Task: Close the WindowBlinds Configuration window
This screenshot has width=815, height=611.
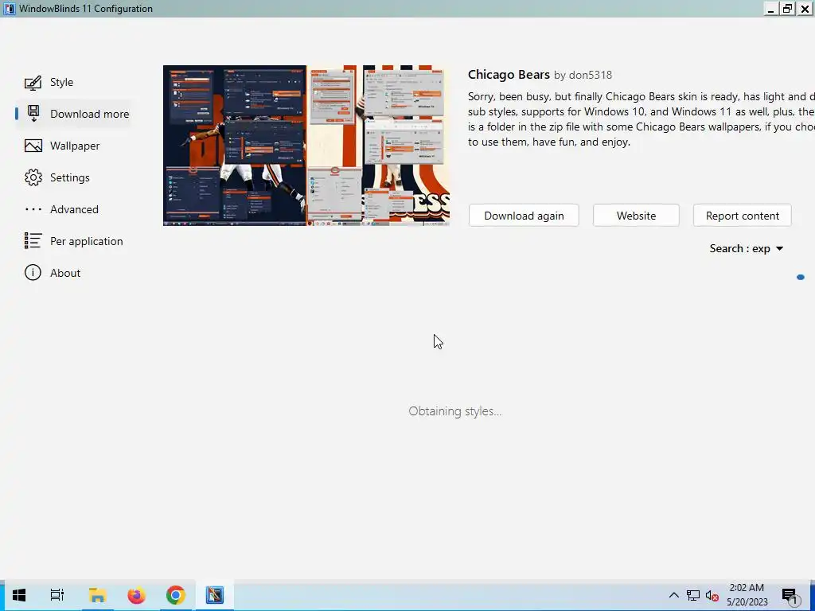Action: [x=805, y=9]
